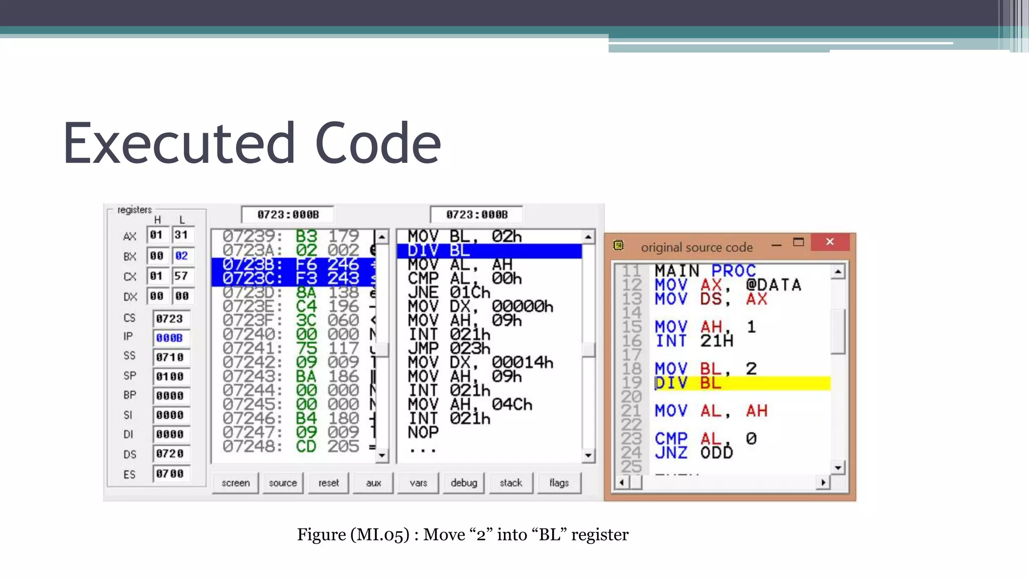The width and height of the screenshot is (1029, 579).
Task: Select memory row 0723A: 02 002
Action: [x=293, y=250]
